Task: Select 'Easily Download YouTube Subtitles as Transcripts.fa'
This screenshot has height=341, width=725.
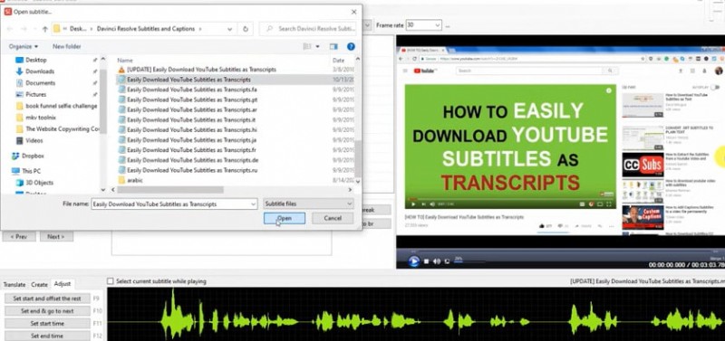Action: pyautogui.click(x=188, y=90)
